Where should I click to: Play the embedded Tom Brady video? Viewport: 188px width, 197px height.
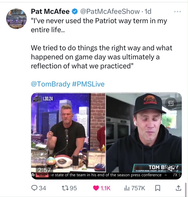point(106,136)
